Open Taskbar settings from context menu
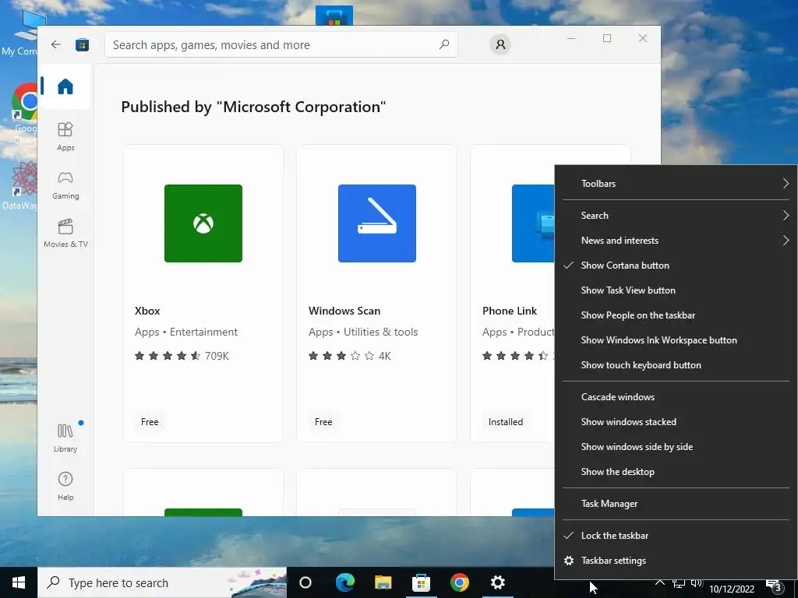The image size is (798, 598). (x=676, y=561)
